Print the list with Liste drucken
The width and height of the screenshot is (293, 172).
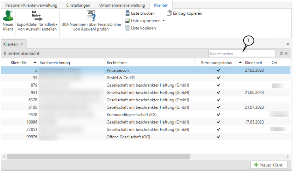coord(128,13)
